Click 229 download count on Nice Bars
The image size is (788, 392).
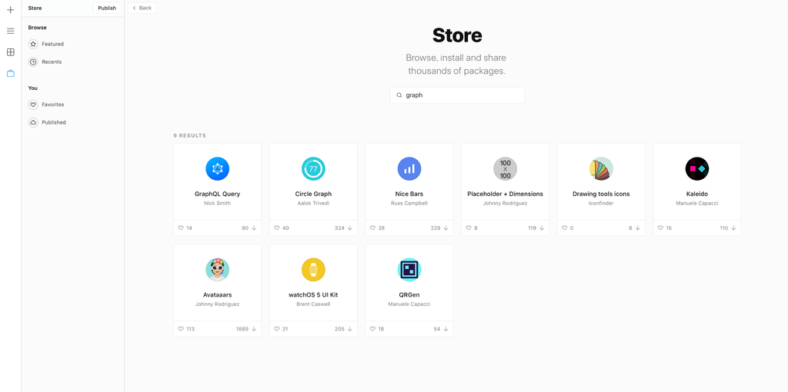(x=436, y=228)
